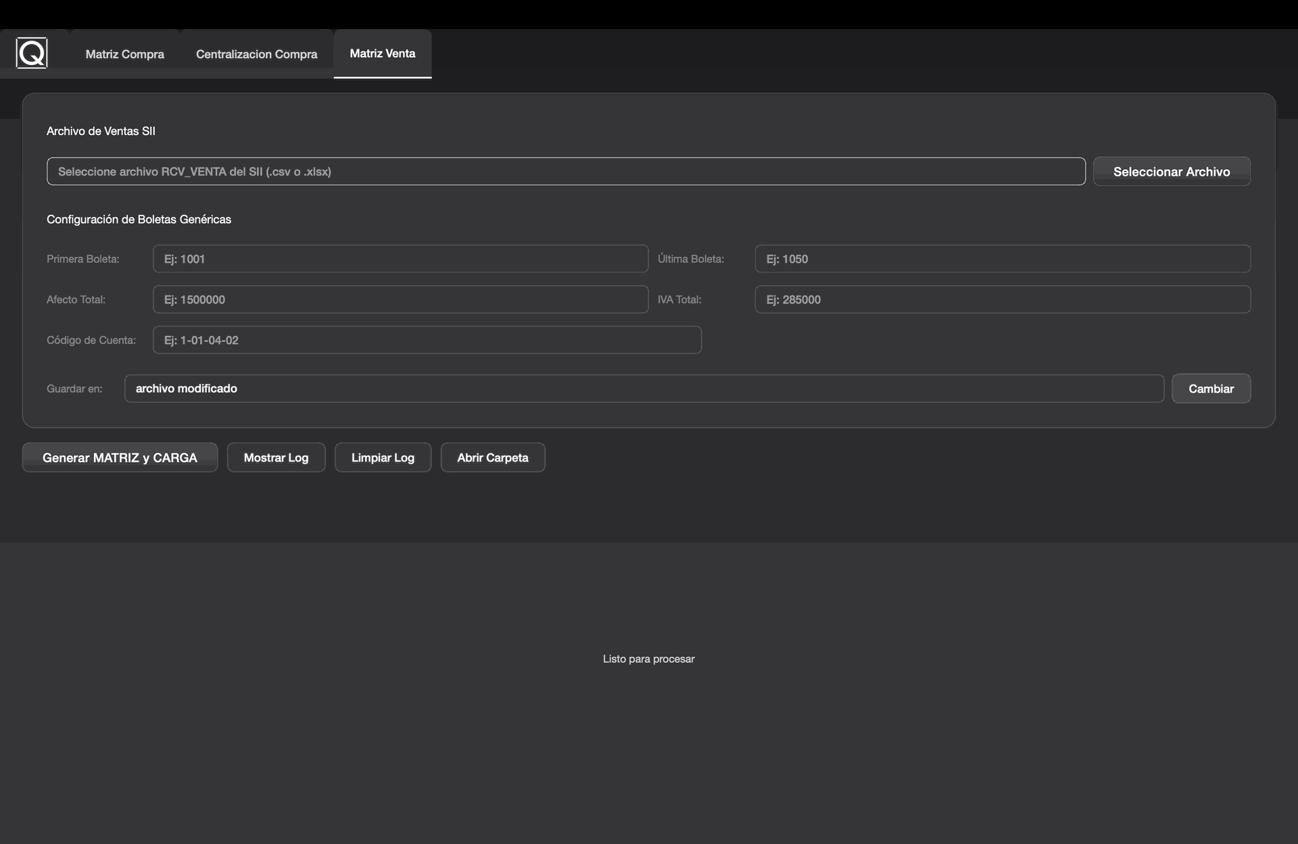Image resolution: width=1298 pixels, height=844 pixels.
Task: Click the RCV_VENTA file path field
Action: tap(565, 172)
